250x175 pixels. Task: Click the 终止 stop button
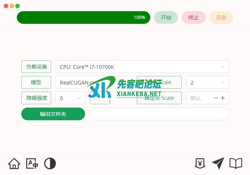pyautogui.click(x=194, y=17)
